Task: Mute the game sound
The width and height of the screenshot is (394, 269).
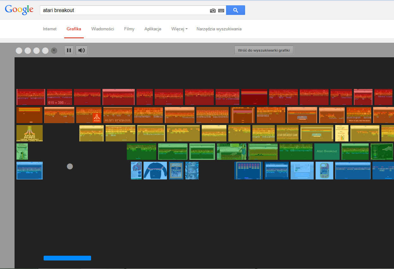Action: click(x=82, y=50)
